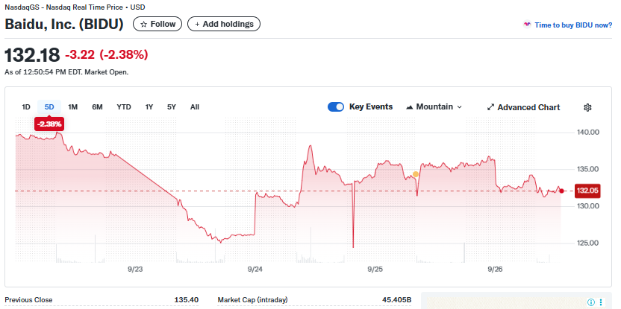
Task: Click the 132.18 current price
Action: click(33, 54)
